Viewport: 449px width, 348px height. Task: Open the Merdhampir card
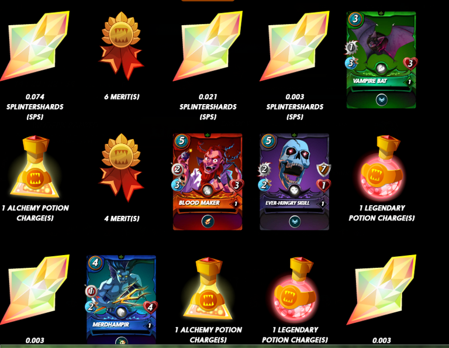click(121, 300)
